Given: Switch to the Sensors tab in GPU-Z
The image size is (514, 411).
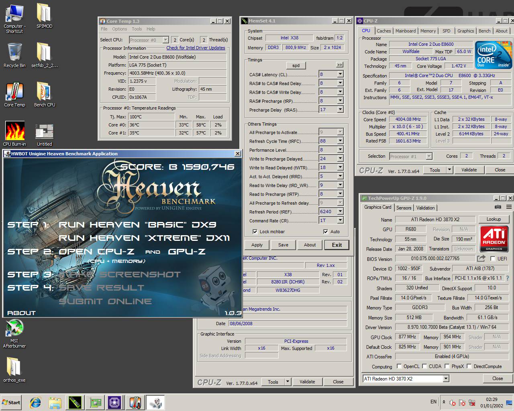Looking at the screenshot, I should click(x=404, y=208).
